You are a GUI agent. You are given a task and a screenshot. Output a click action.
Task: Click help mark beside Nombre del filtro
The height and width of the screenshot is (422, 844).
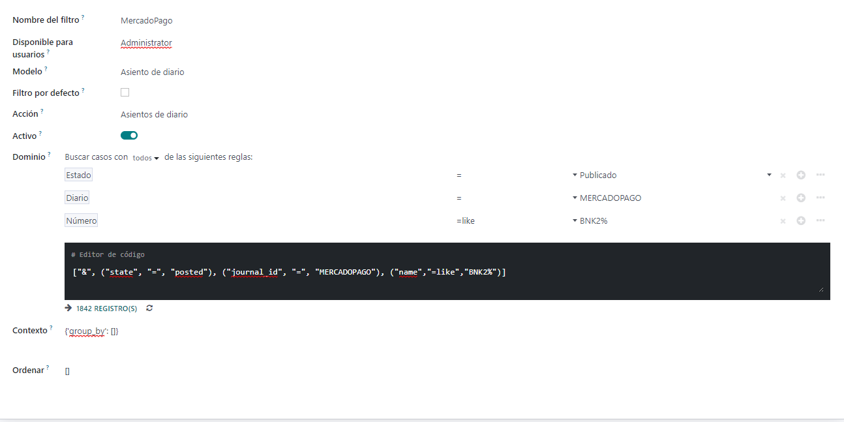pyautogui.click(x=83, y=18)
